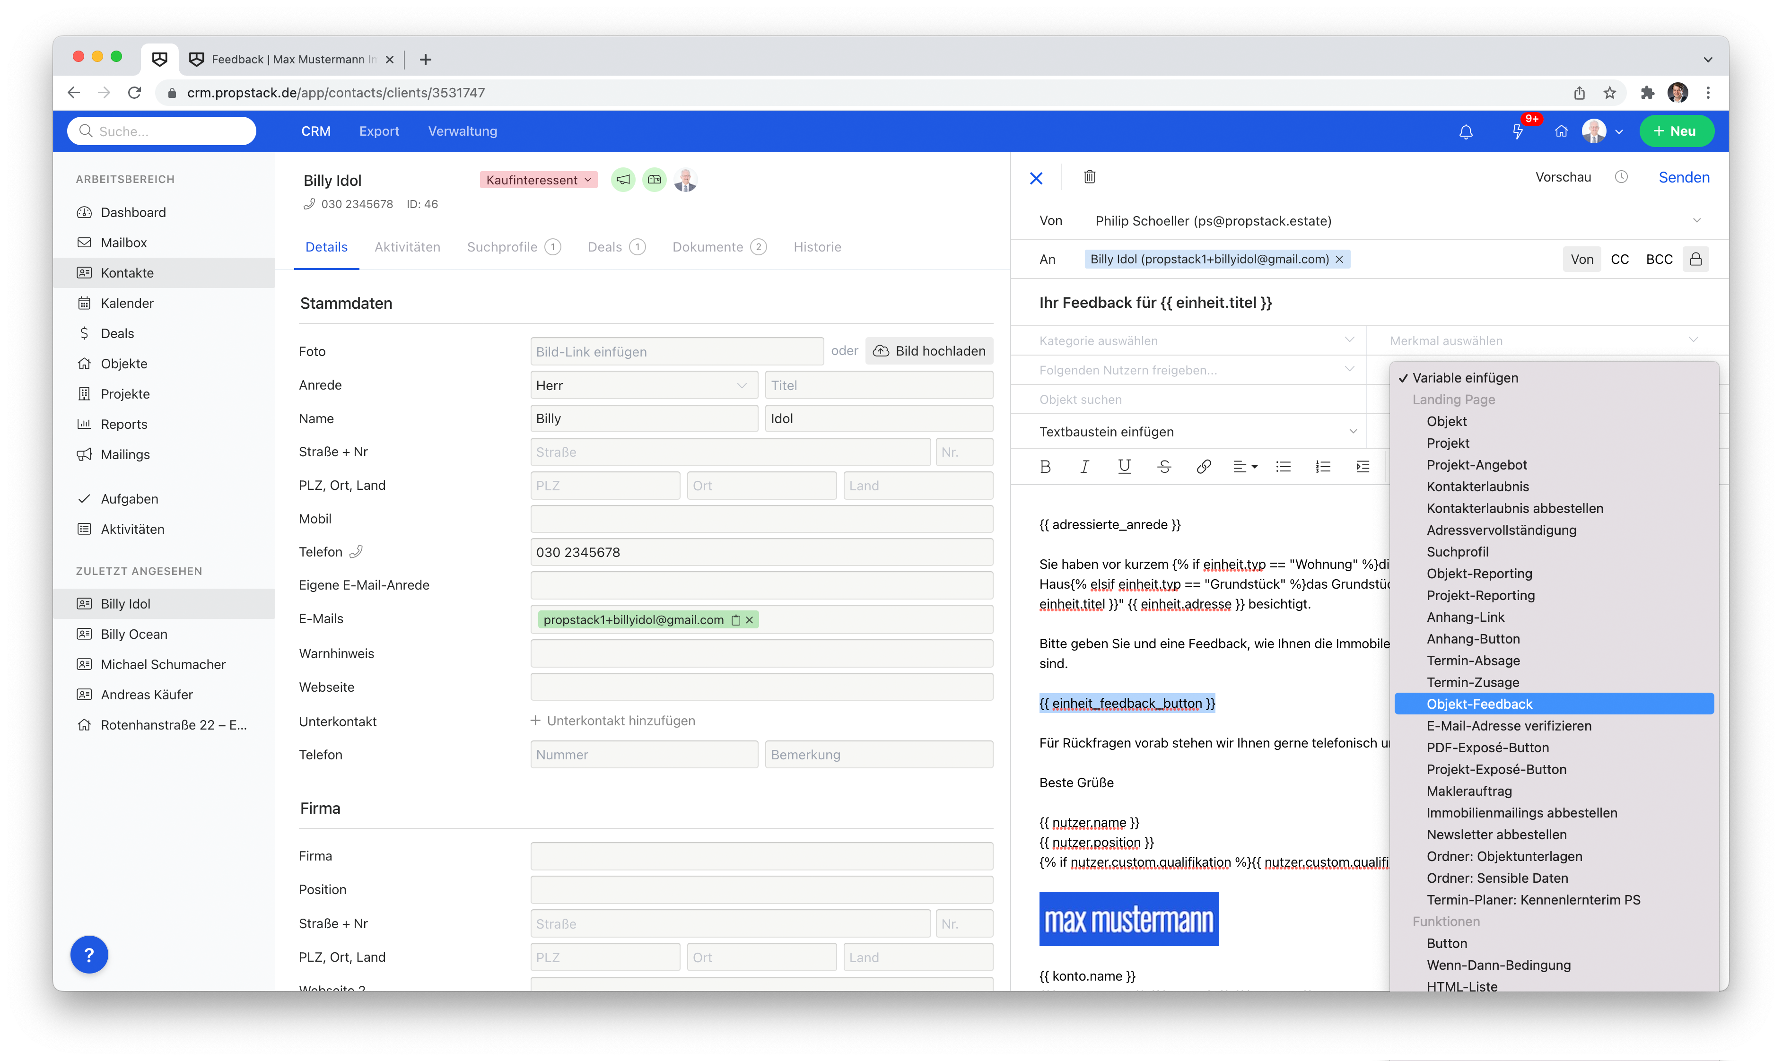Viewport: 1782px width, 1061px height.
Task: Click the clock schedule icon next to Vorschau
Action: [x=1620, y=176]
